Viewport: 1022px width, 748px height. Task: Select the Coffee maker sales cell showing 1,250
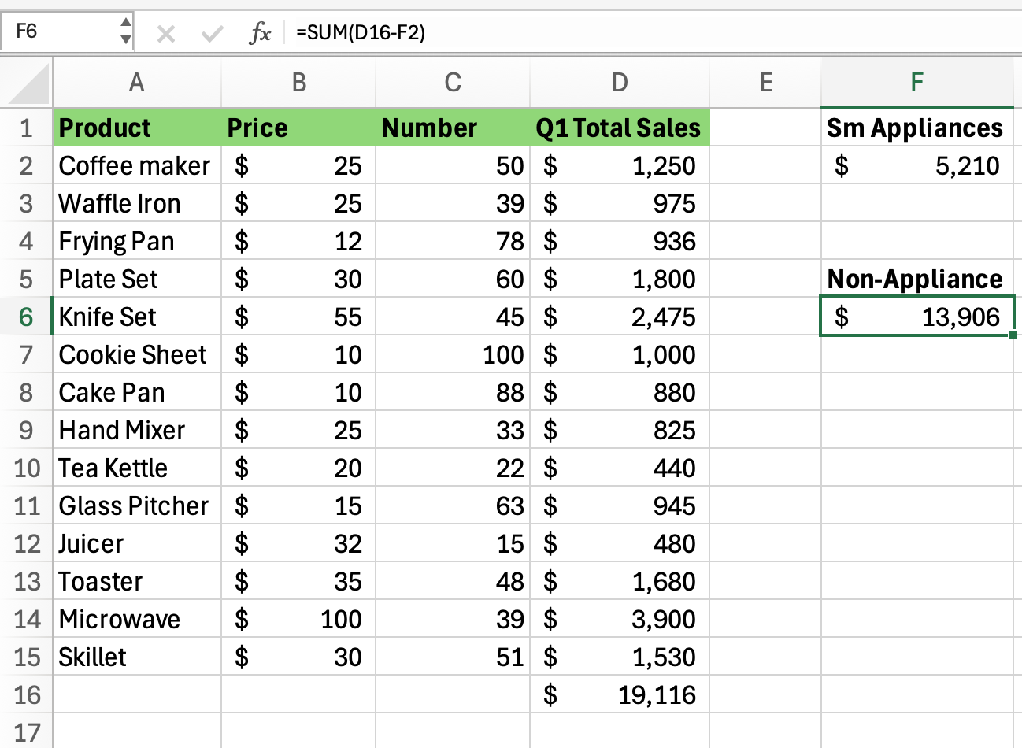[620, 165]
